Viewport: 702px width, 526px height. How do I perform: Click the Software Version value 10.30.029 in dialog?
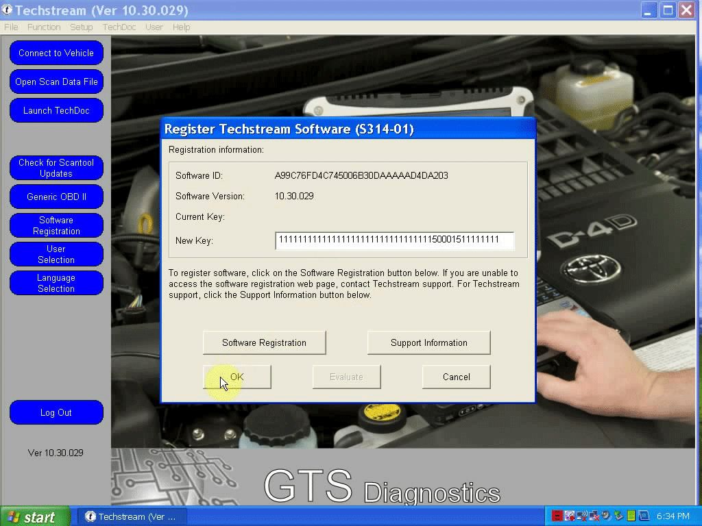click(294, 196)
